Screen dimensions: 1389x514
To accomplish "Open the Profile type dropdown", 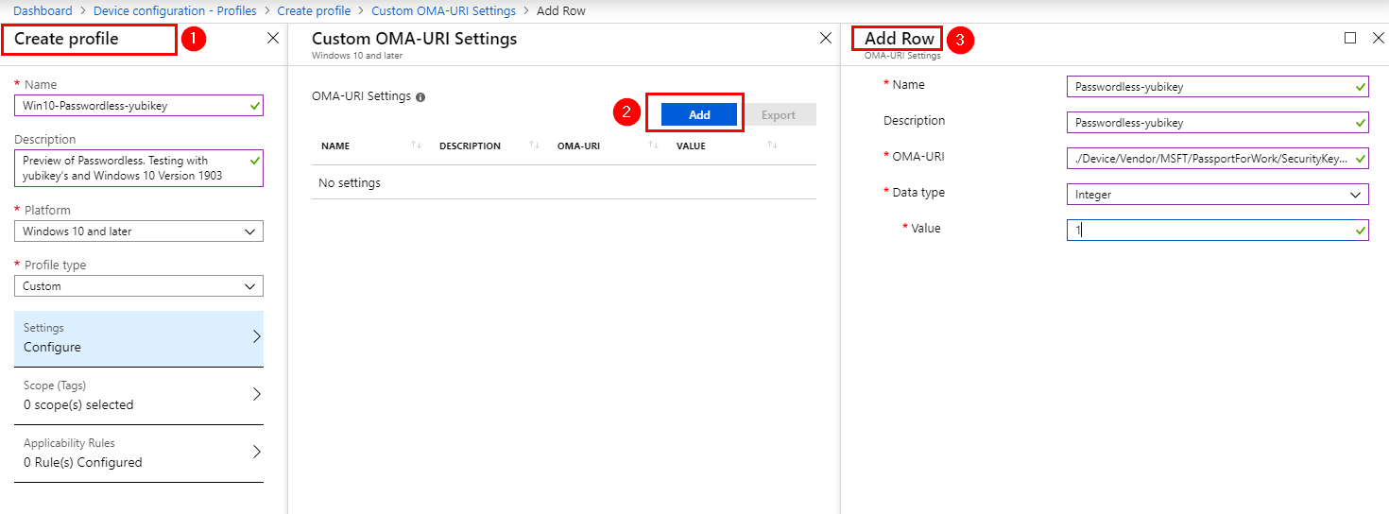I will (x=139, y=286).
